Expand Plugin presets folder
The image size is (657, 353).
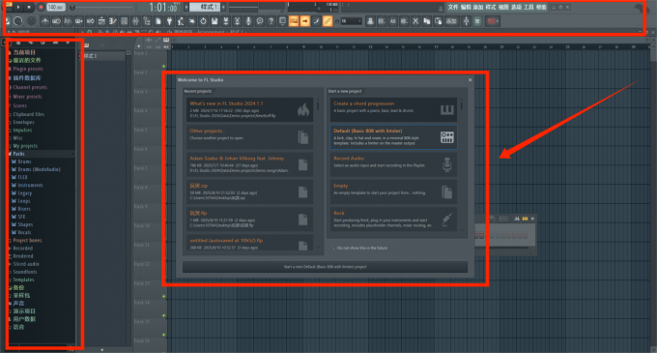pos(28,69)
